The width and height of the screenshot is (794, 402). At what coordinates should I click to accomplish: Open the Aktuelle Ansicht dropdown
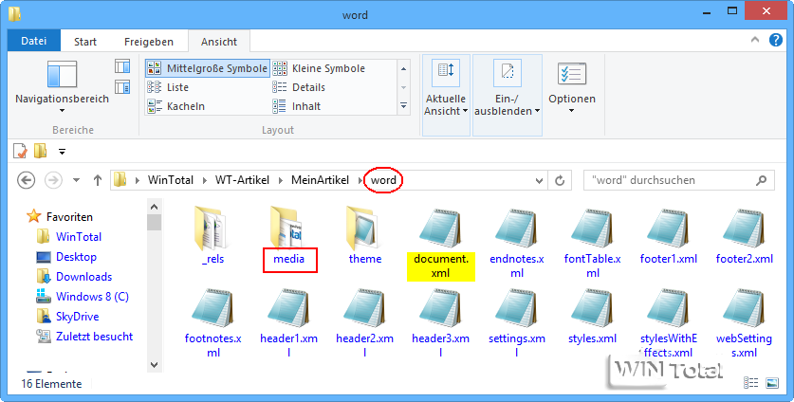[446, 95]
